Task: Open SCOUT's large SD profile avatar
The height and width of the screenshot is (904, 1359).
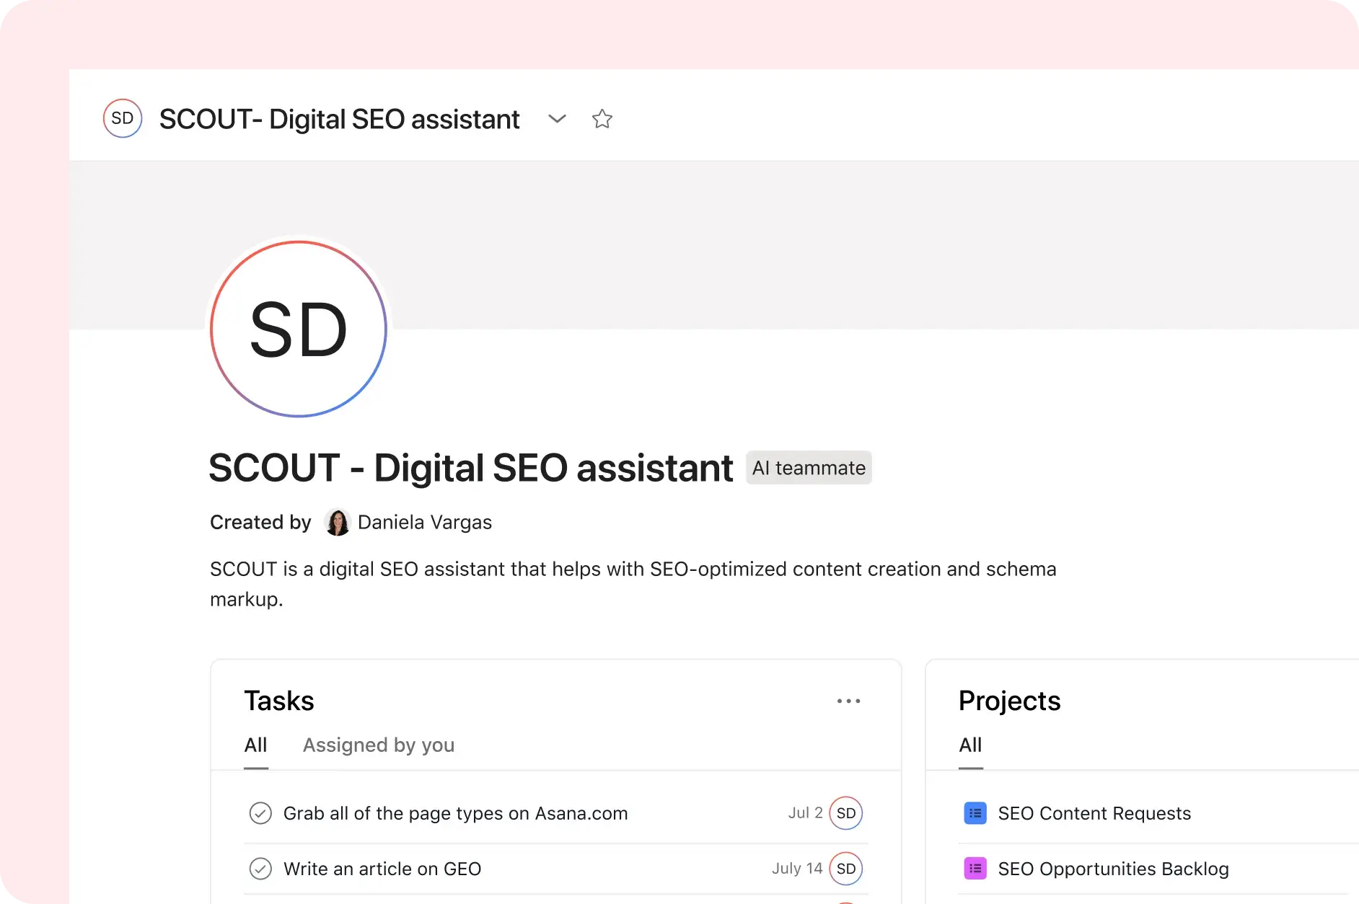Action: pyautogui.click(x=297, y=329)
